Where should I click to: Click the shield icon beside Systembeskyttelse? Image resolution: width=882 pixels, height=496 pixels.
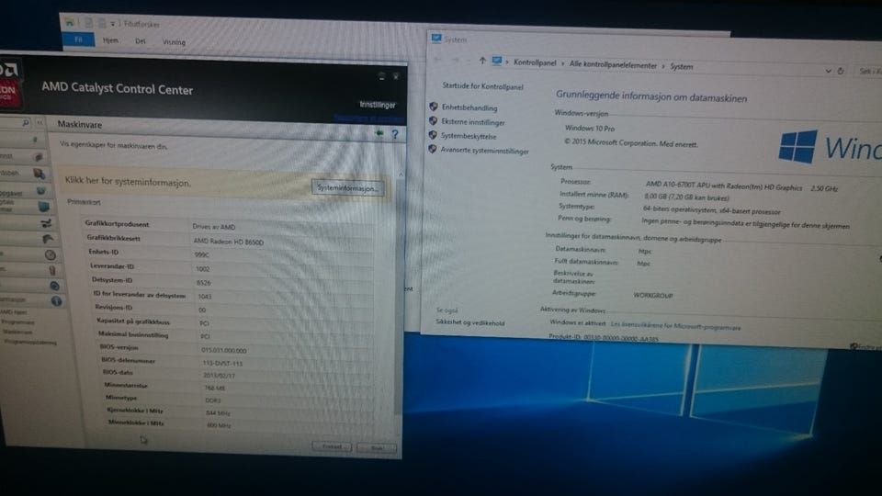click(x=433, y=135)
